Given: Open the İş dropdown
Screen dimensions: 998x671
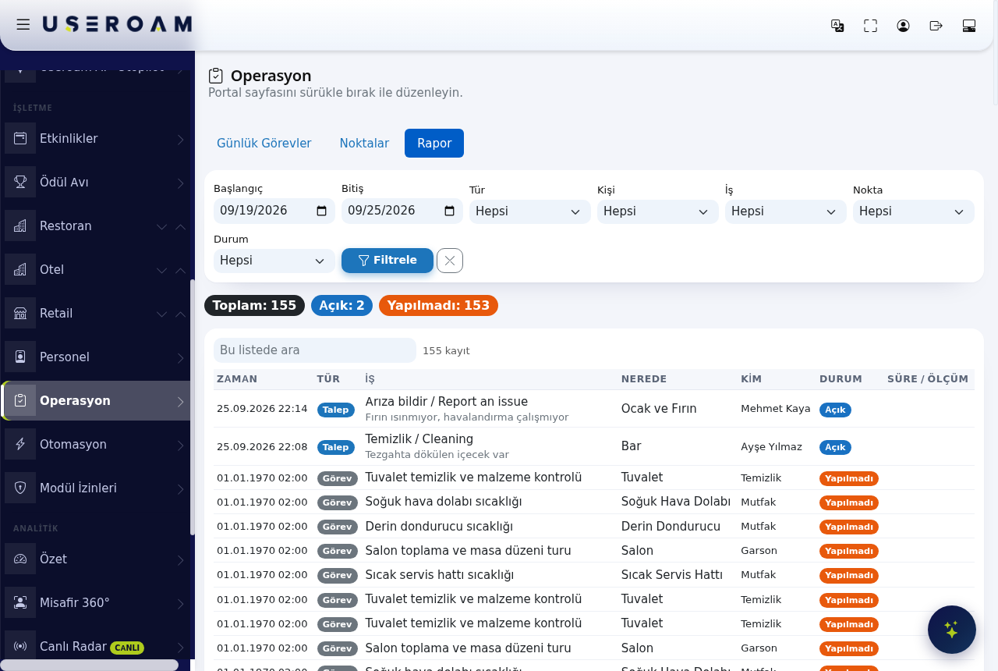Looking at the screenshot, I should (786, 211).
